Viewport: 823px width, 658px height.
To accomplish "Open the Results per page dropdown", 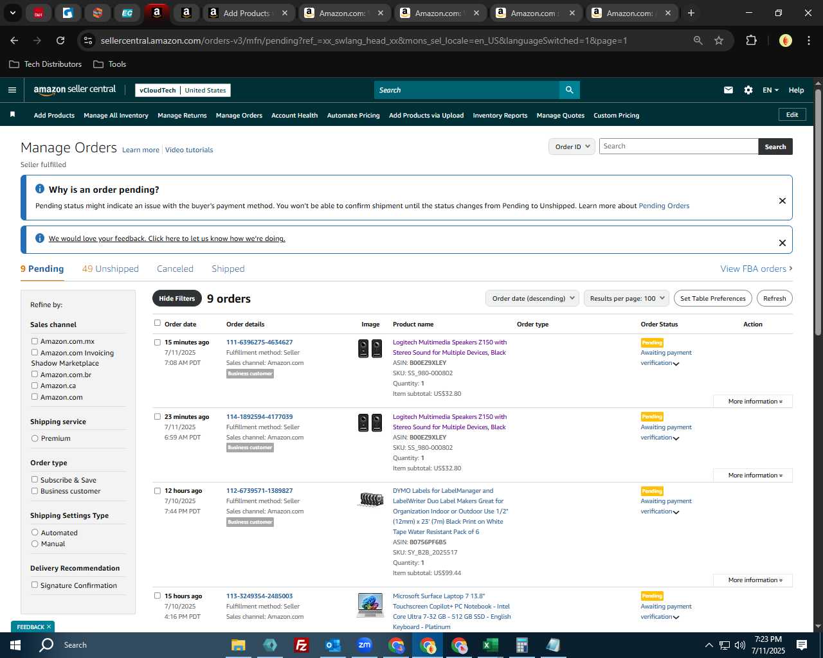I will click(626, 298).
